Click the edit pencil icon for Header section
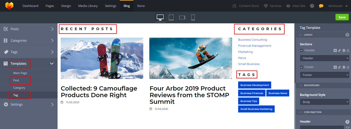The width and height of the screenshot is (351, 129). point(339,50)
